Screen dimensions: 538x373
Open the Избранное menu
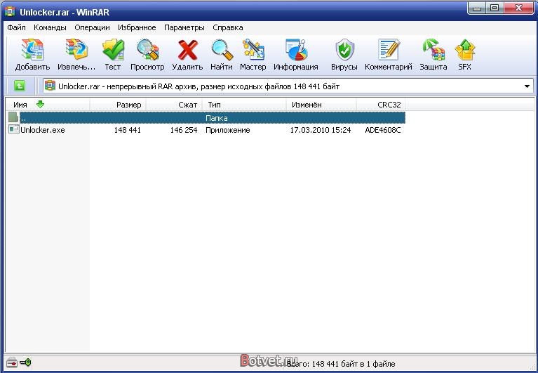(x=137, y=27)
